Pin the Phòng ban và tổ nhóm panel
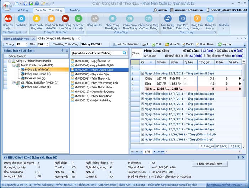249x188 pixels. [62, 50]
